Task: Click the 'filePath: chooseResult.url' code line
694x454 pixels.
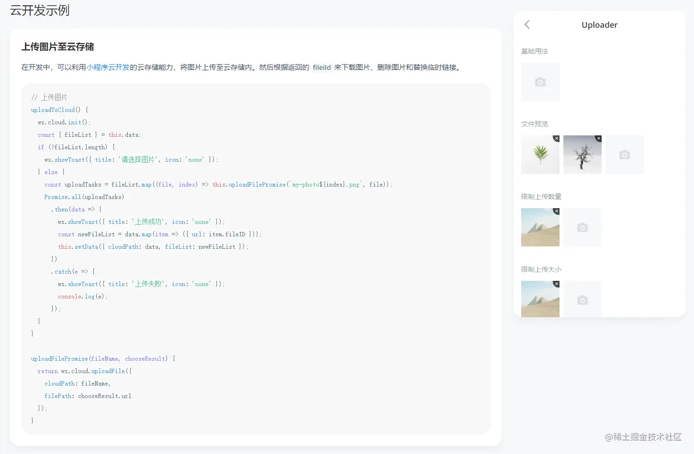Action: [x=88, y=396]
